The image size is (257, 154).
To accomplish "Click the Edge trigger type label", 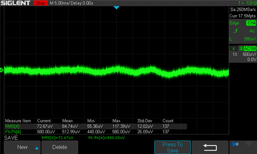I will 234,23.
